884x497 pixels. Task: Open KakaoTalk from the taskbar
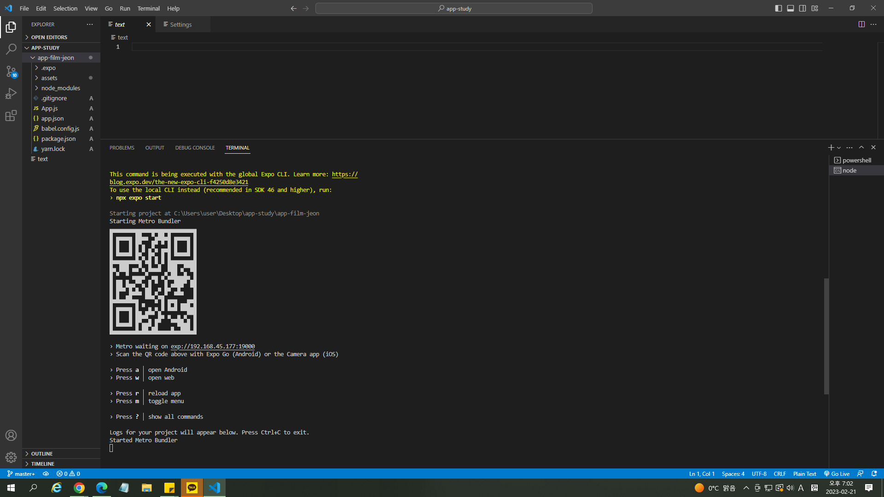click(x=192, y=488)
